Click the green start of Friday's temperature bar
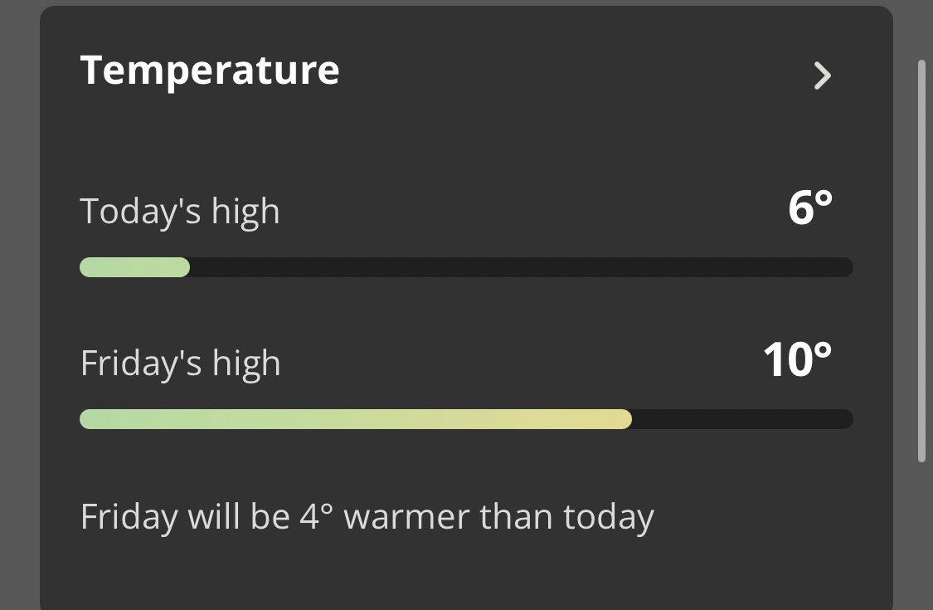Screen dimensions: 933x610 108,419
